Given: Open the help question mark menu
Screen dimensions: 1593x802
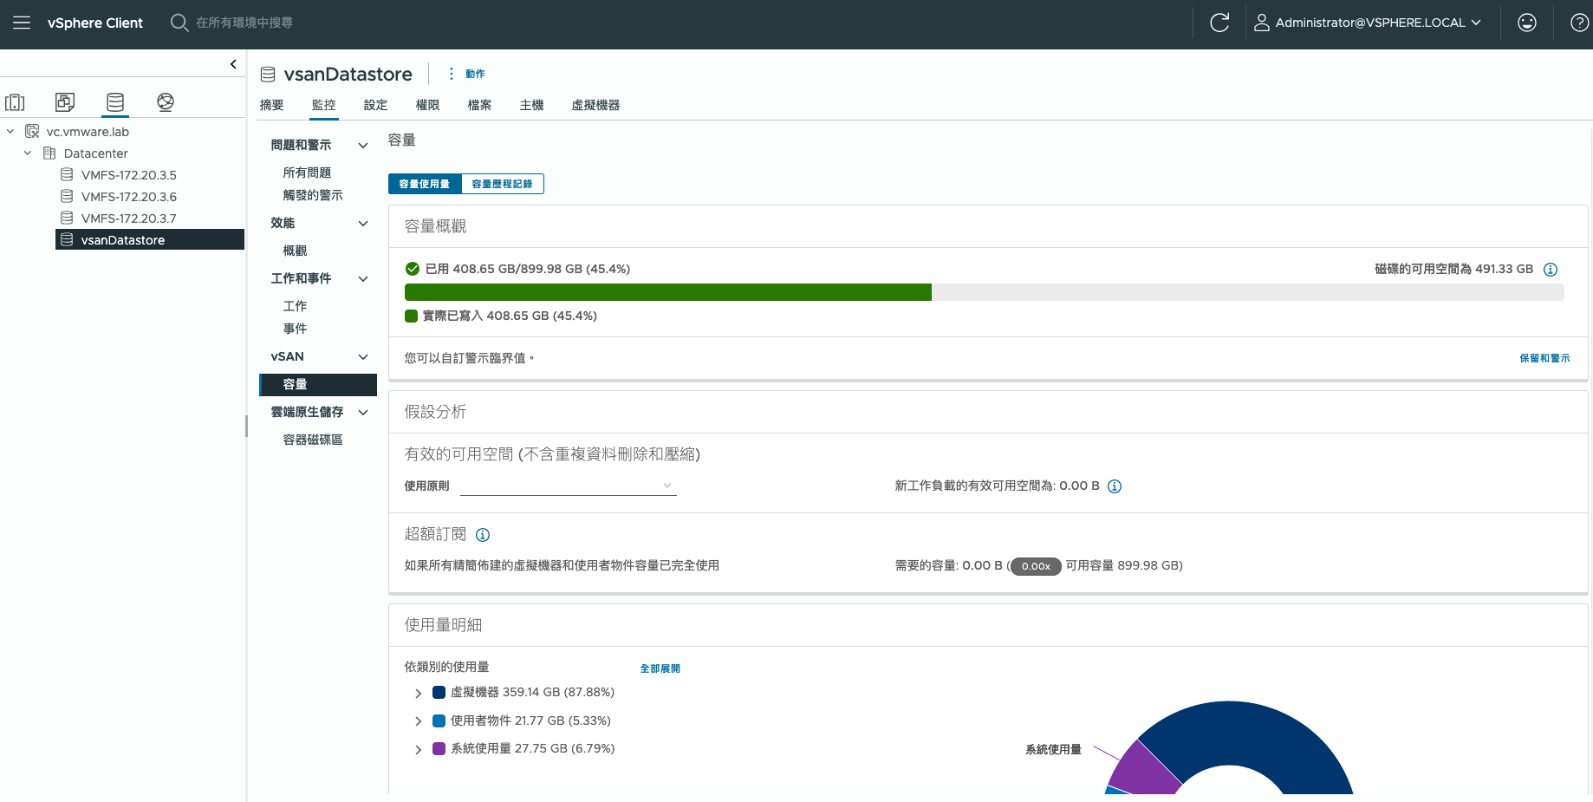Looking at the screenshot, I should pyautogui.click(x=1579, y=23).
